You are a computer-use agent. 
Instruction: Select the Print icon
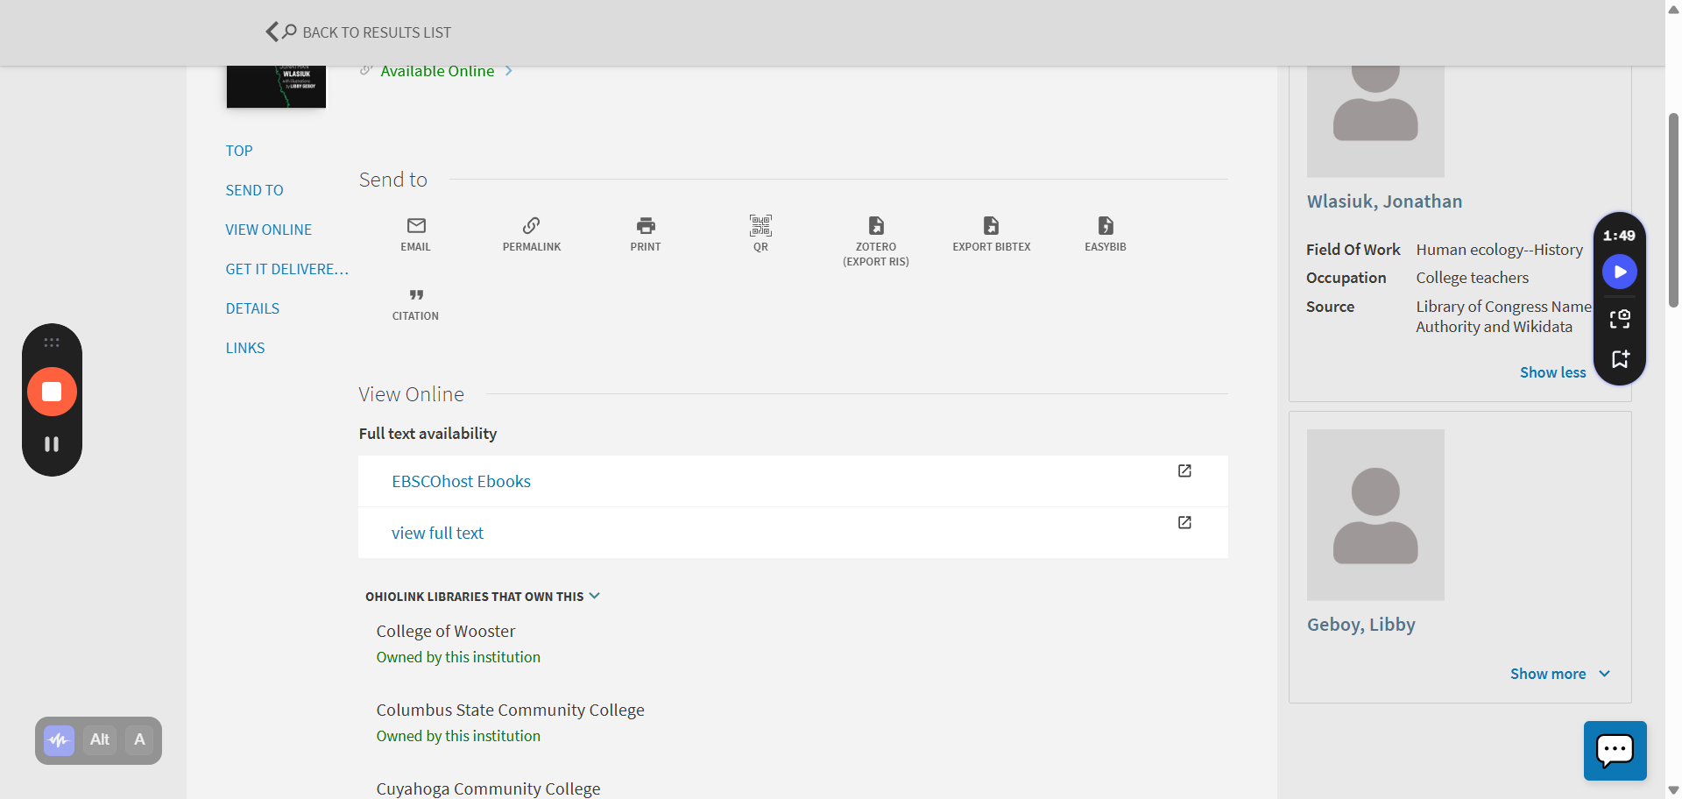coord(646,232)
